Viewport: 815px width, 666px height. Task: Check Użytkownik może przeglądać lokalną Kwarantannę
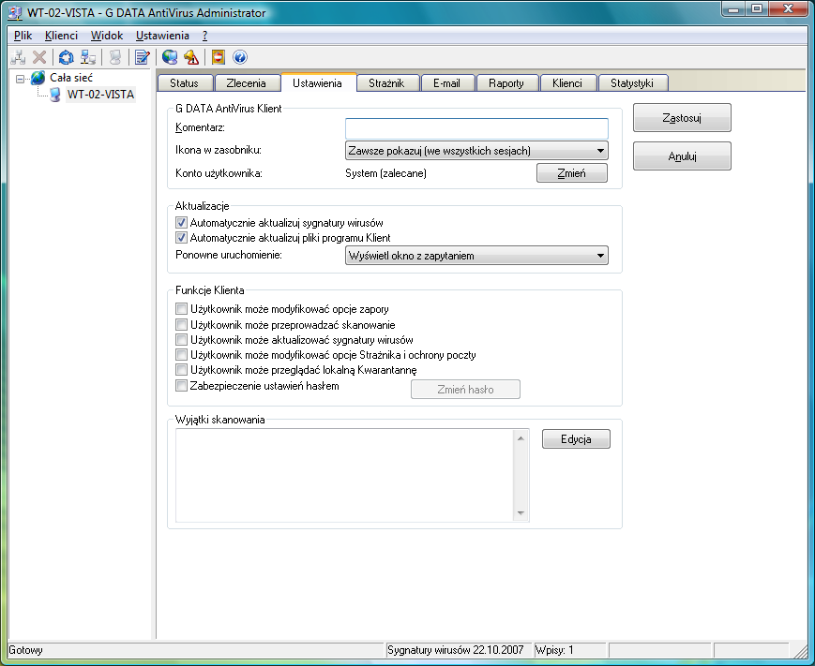(181, 370)
